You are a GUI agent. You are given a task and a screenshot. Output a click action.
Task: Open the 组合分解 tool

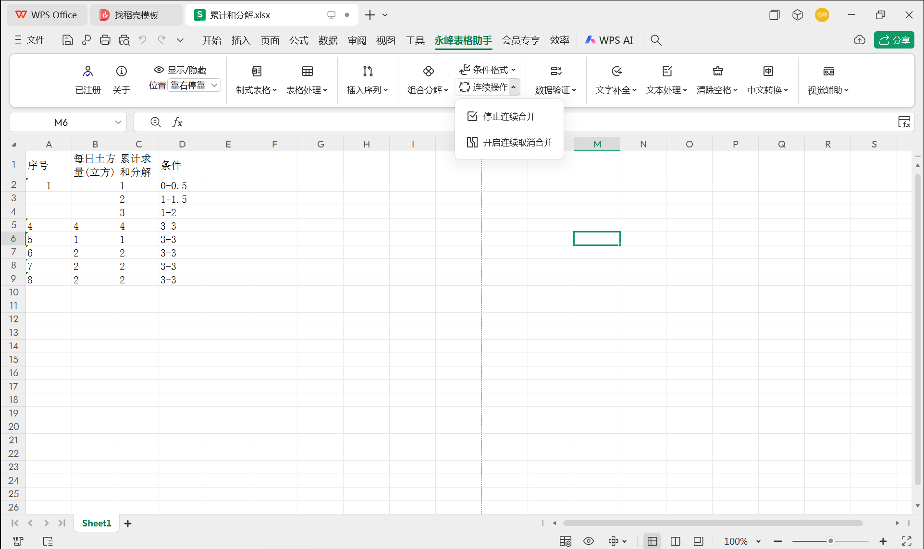(427, 80)
